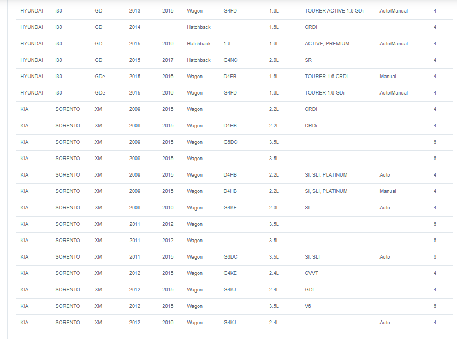The image size is (457, 339).
Task: Click G4KE in the 2.3L row
Action: coord(230,207)
